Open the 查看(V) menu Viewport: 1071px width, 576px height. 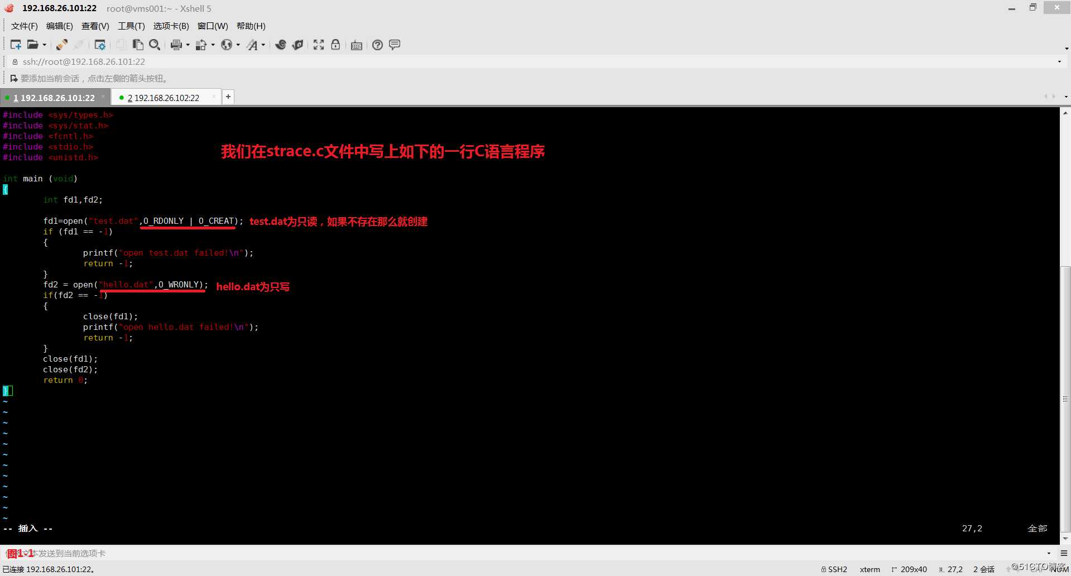coord(95,26)
